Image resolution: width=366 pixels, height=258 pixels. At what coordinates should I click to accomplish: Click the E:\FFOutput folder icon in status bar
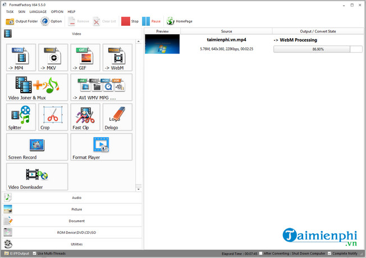coord(7,254)
